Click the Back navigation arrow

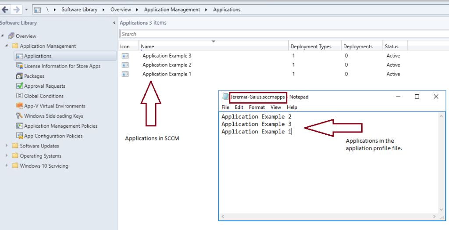(5, 9)
